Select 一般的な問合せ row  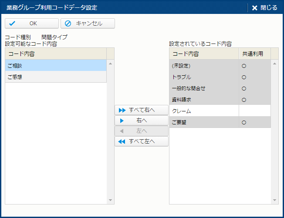220,88
